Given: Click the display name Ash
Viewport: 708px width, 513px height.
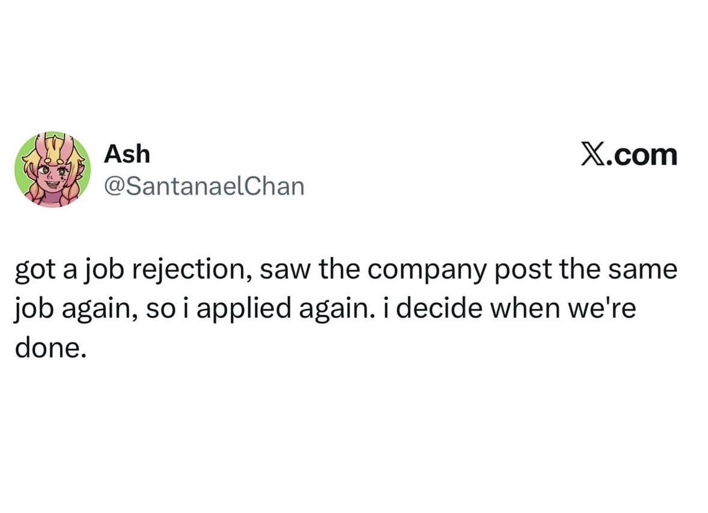Looking at the screenshot, I should pos(127,154).
